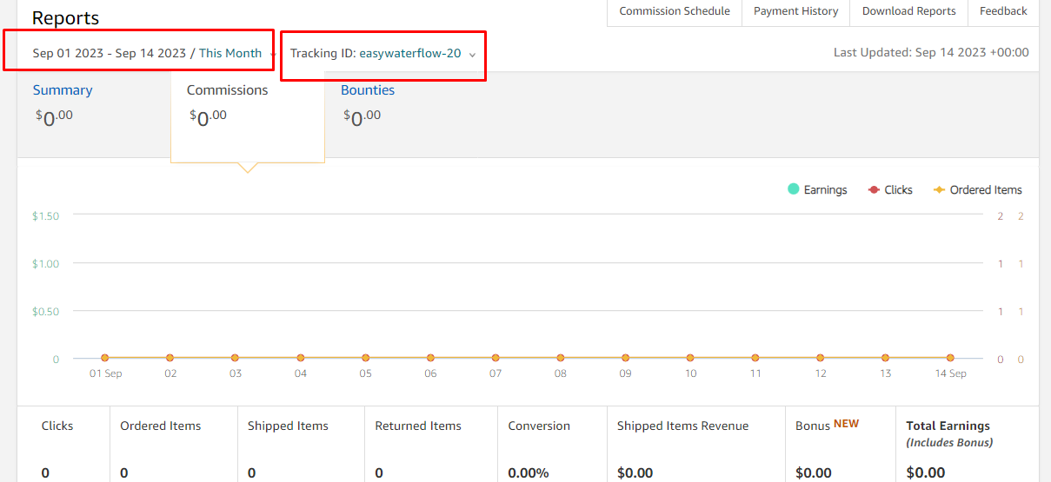Go to Payment History

point(796,12)
